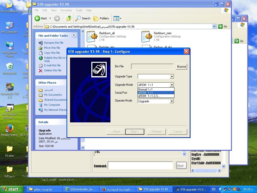
Task: Collapse the File and Folder Tasks panel
Action: point(74,35)
